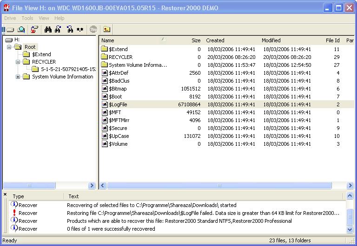Click the $Volume file icon
The height and width of the screenshot is (246, 357).
(105, 144)
